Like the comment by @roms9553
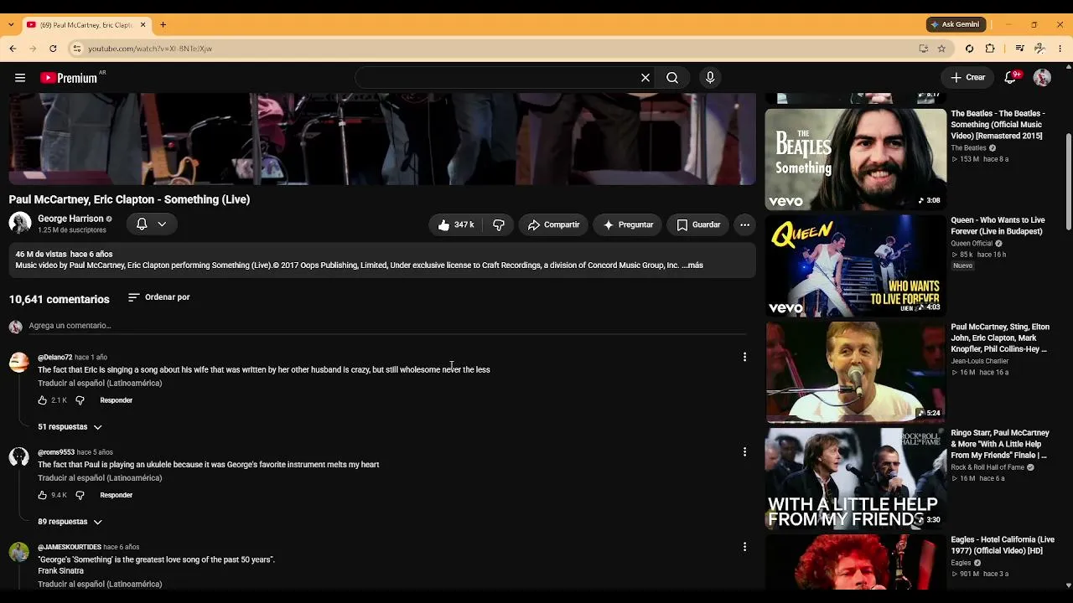Image resolution: width=1073 pixels, height=603 pixels. (x=43, y=495)
